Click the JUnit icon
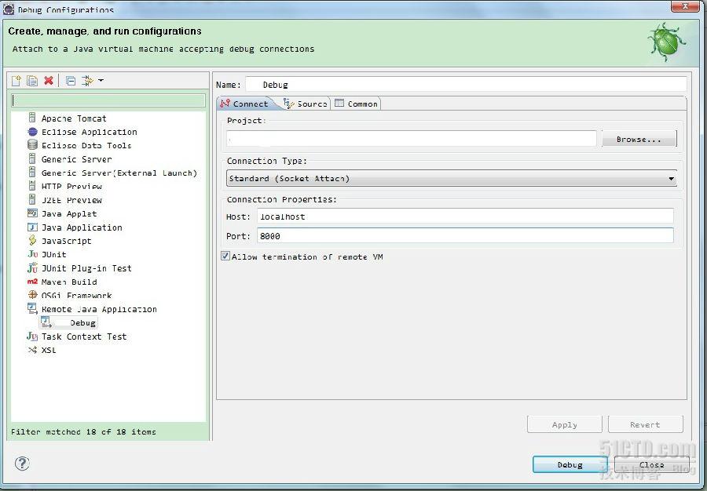The image size is (707, 491). coord(32,254)
